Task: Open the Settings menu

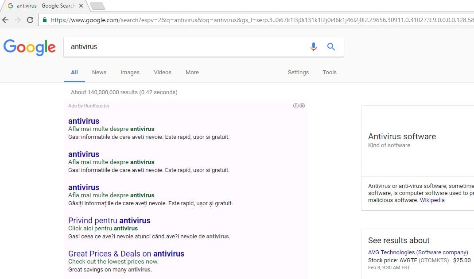Action: point(298,73)
